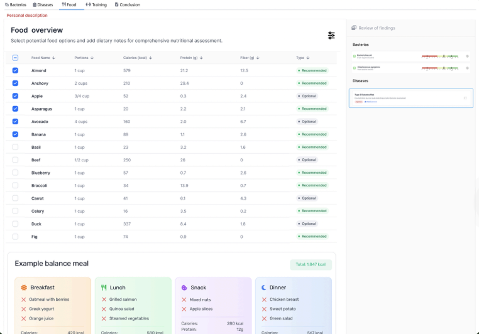Image resolution: width=479 pixels, height=334 pixels.
Task: Switch to the Training tab
Action: click(95, 4)
